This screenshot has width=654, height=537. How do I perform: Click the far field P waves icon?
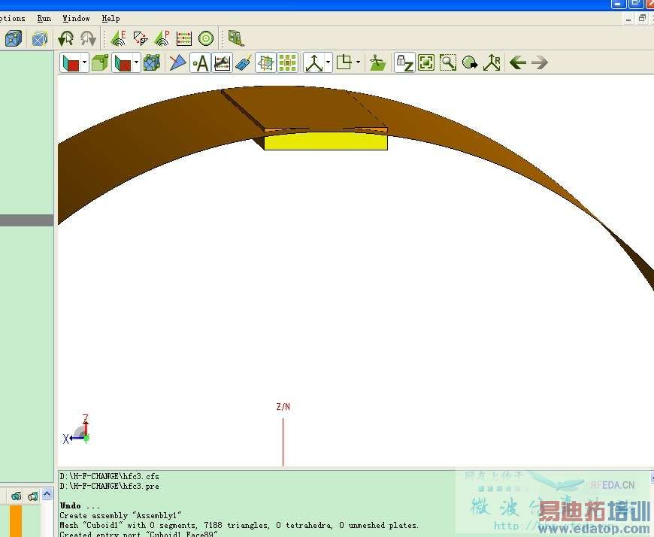(162, 38)
